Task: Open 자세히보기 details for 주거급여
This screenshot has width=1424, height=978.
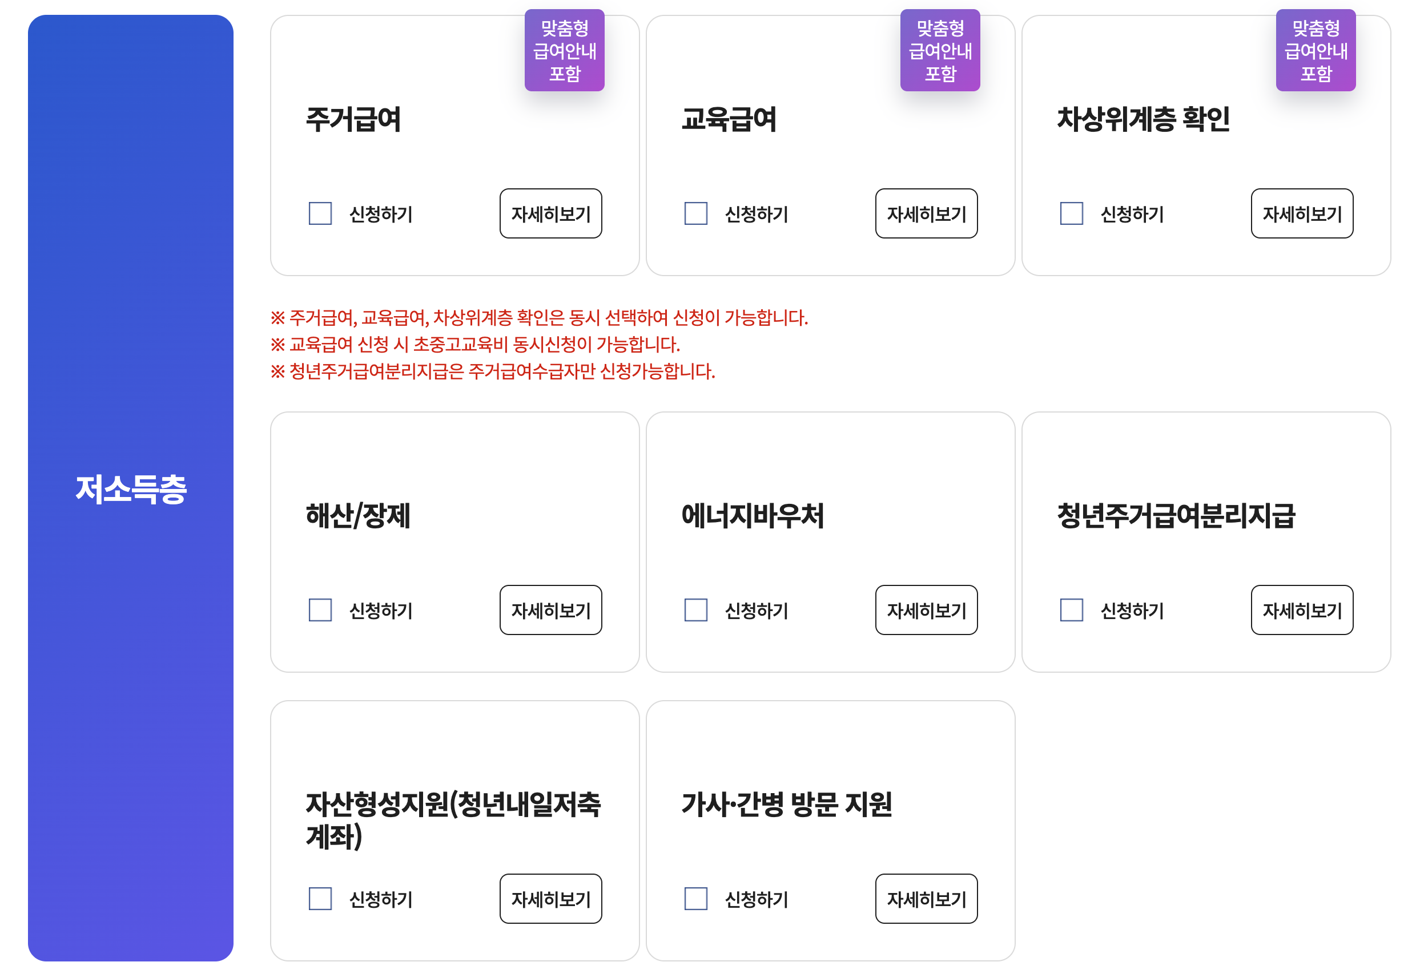Action: [x=550, y=214]
